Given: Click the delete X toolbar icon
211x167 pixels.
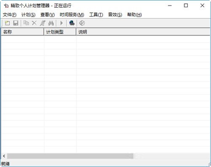Looking at the screenshot, I should (x=34, y=23).
